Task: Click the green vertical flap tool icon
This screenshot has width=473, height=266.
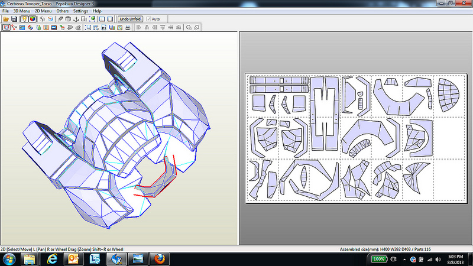Action: coord(38,27)
